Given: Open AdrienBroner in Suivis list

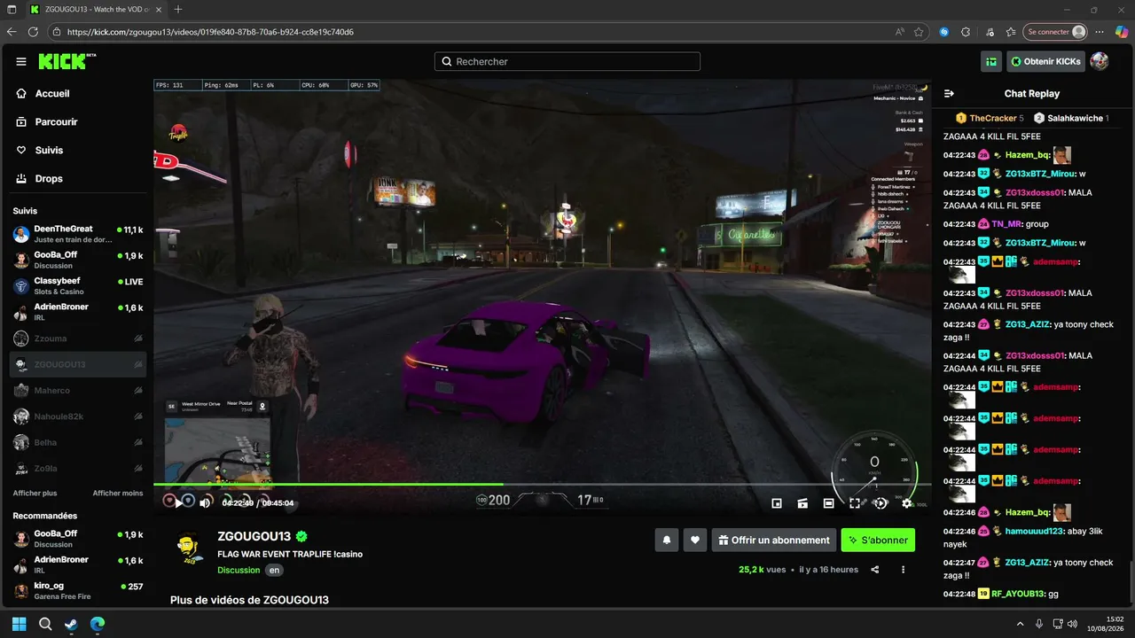Looking at the screenshot, I should (78, 312).
